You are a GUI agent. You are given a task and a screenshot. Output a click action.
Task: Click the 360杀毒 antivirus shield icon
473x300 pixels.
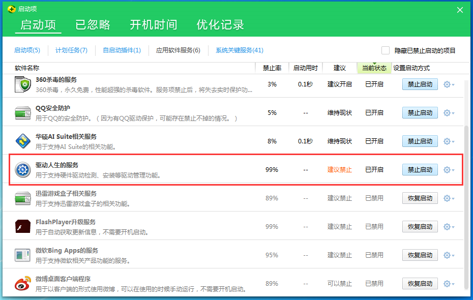(22, 84)
